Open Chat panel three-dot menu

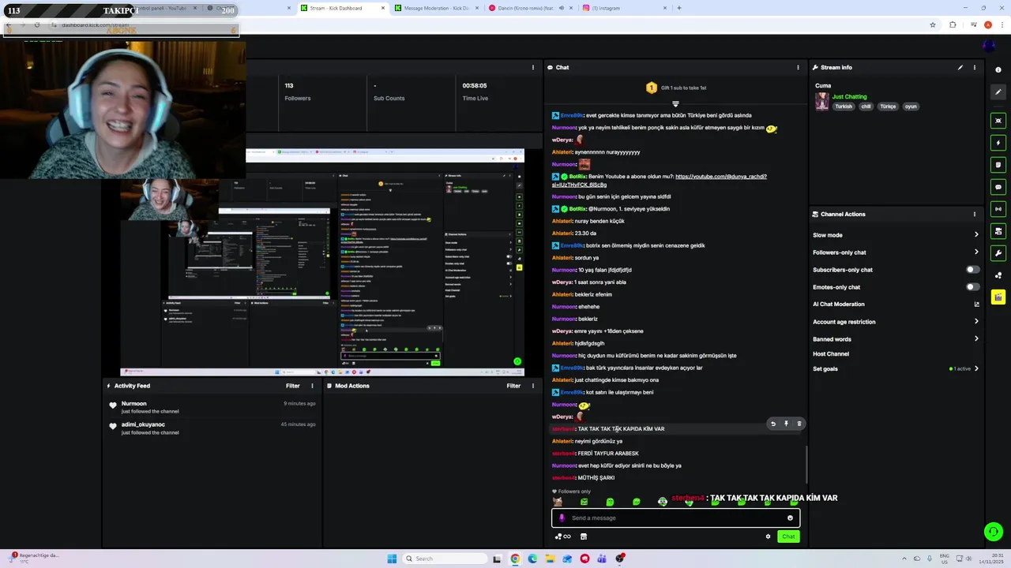pos(798,67)
